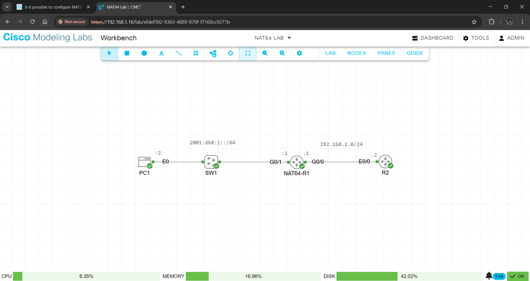Select the ellipse annotation tool
Image resolution: width=530 pixels, height=281 pixels.
[x=144, y=53]
